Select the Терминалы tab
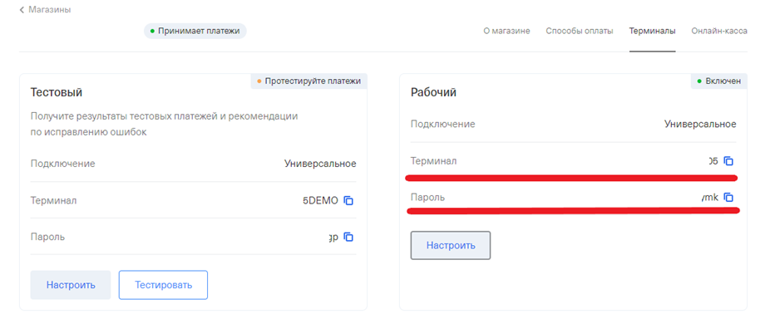This screenshot has width=770, height=314. coord(652,31)
